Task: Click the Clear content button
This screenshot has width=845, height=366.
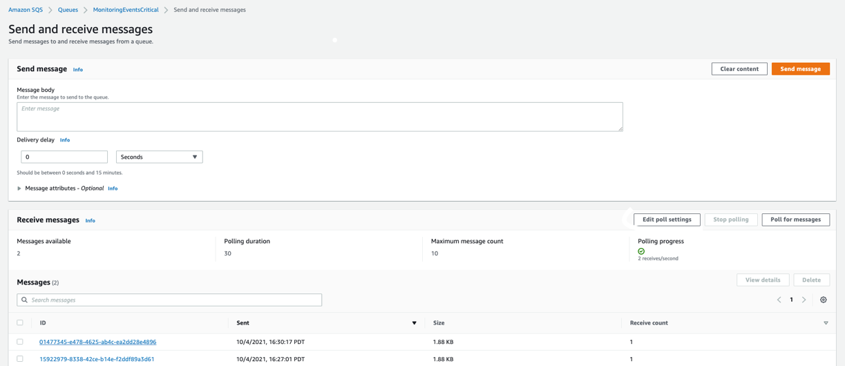Action: point(739,69)
